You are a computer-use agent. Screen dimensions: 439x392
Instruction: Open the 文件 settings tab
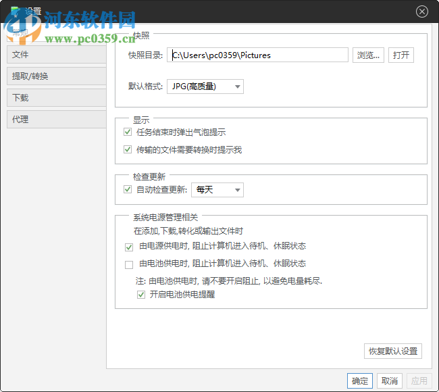tap(57, 54)
